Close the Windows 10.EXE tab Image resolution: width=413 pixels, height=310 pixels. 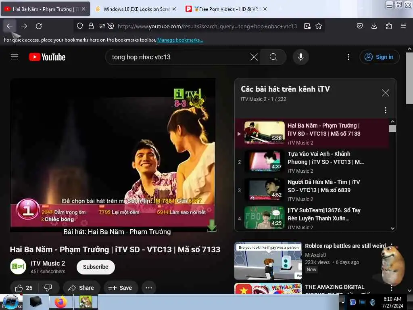tap(174, 9)
